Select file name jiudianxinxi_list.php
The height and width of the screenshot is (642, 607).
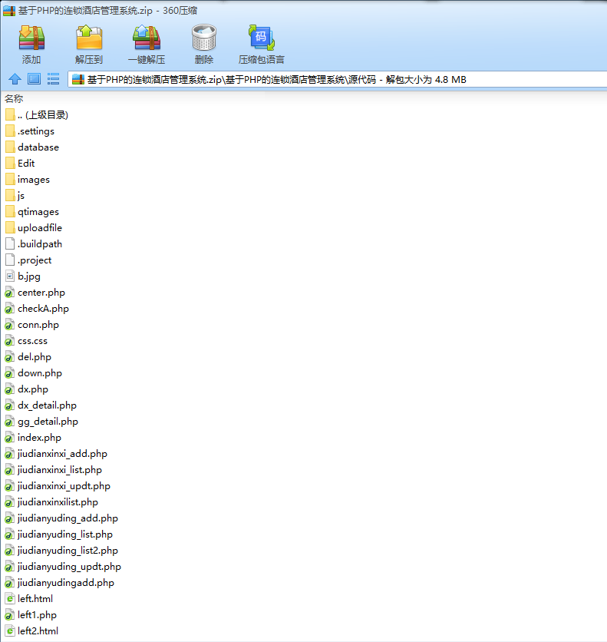60,470
